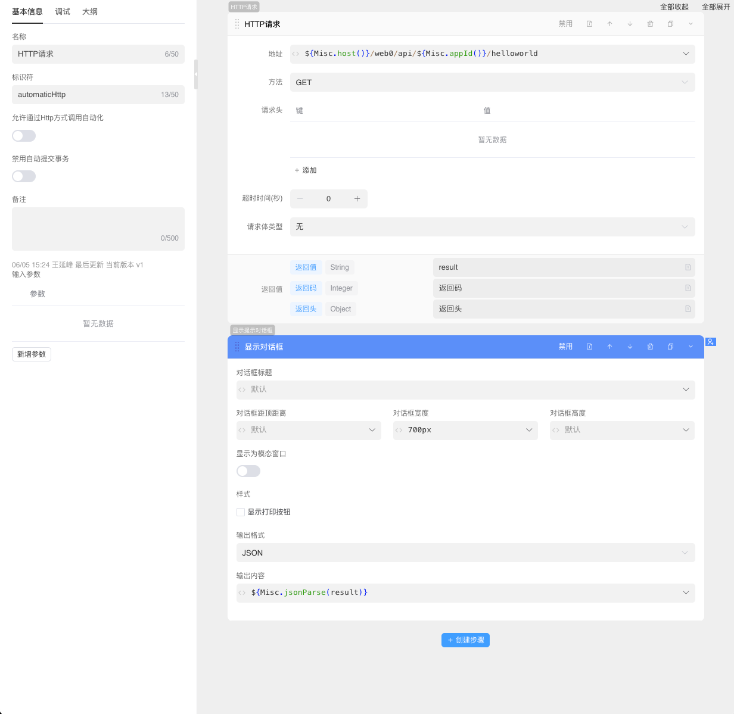734x714 pixels.
Task: Move the HTTP请求 step down
Action: click(x=630, y=24)
